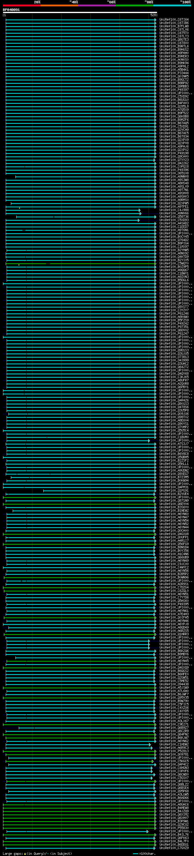This screenshot has width=194, height=856.
Task: Click hit label UniRef100_B4MEW8
Action: click(x=174, y=808)
